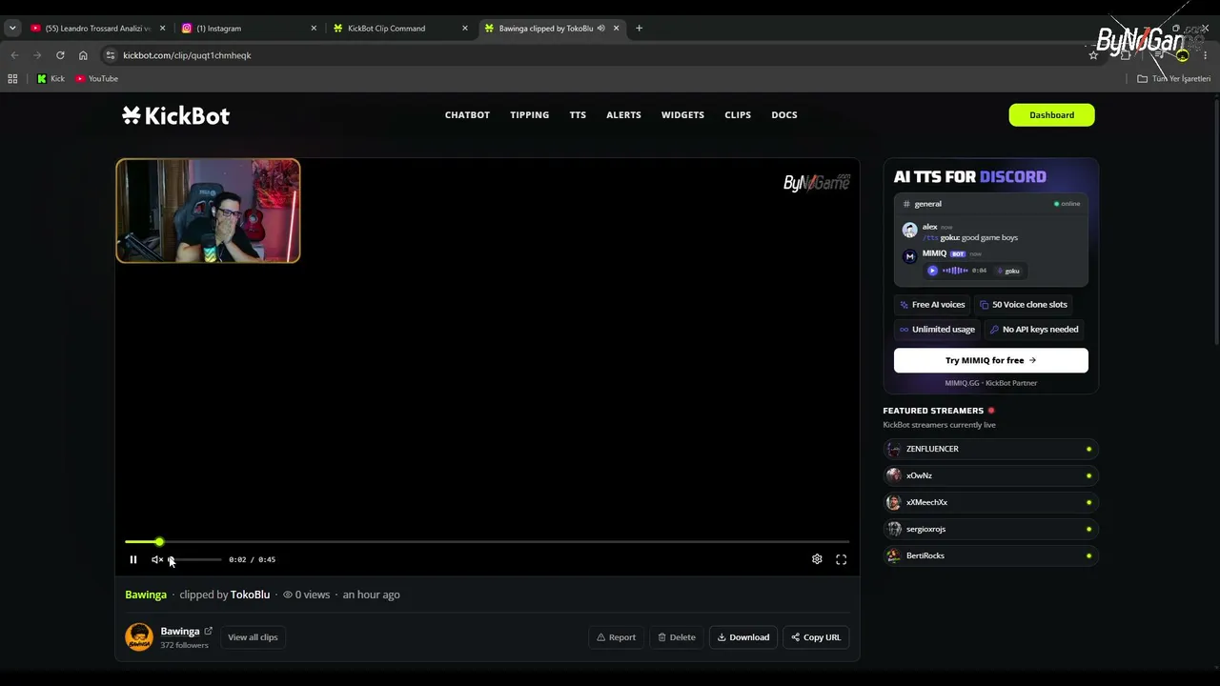The image size is (1220, 686).
Task: Click the streamer webcam video overlay
Action: click(208, 211)
